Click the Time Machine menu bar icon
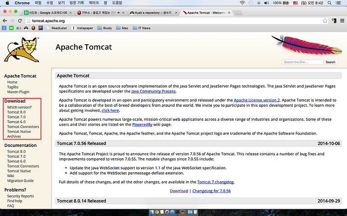The image size is (347, 216). [251, 3]
